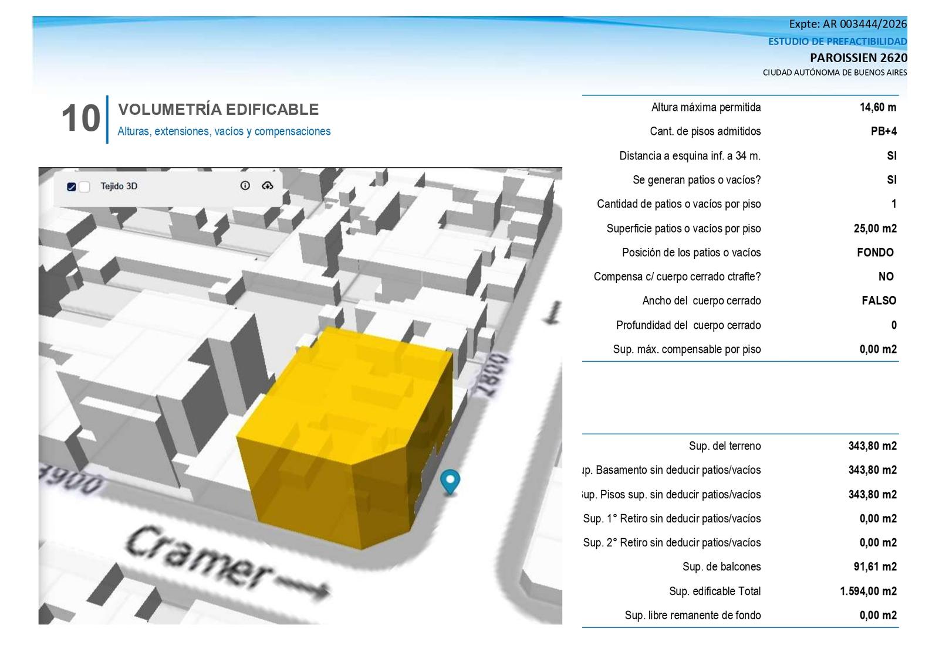Click the 'Sup. de balcones' label
The height and width of the screenshot is (663, 939).
point(722,567)
